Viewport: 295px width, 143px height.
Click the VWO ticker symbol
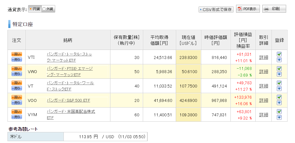(32, 71)
